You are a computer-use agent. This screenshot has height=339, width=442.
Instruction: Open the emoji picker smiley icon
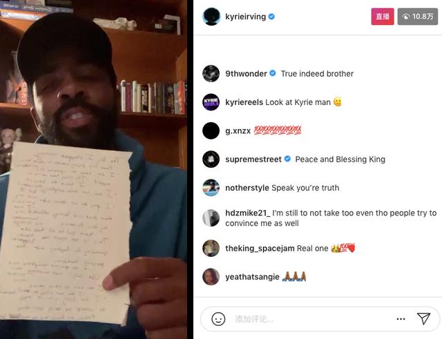(x=218, y=319)
